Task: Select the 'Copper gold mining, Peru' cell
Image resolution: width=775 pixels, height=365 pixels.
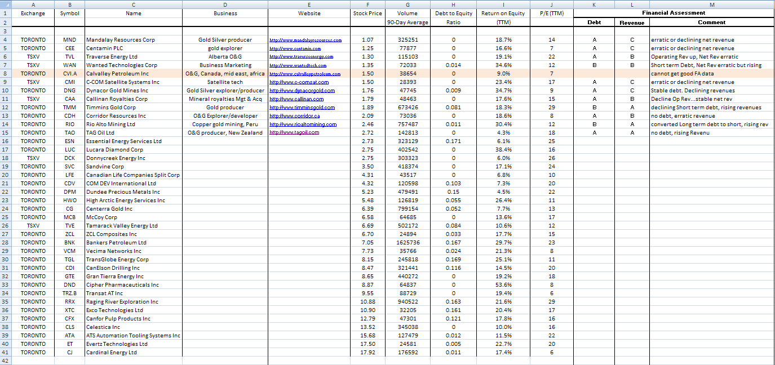Action: click(225, 124)
